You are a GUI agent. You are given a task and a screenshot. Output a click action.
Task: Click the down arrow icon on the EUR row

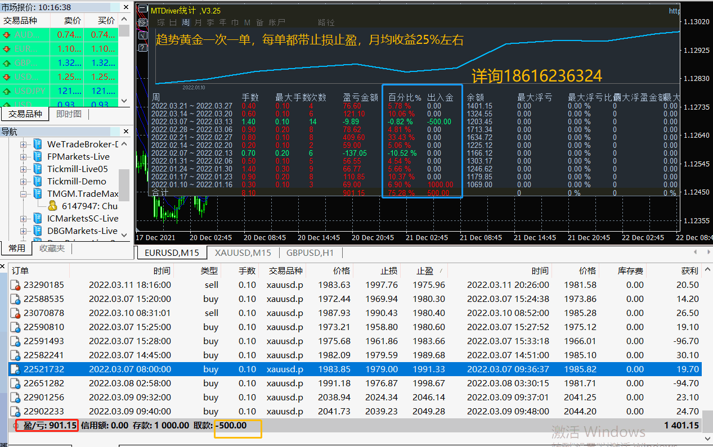[x=7, y=49]
